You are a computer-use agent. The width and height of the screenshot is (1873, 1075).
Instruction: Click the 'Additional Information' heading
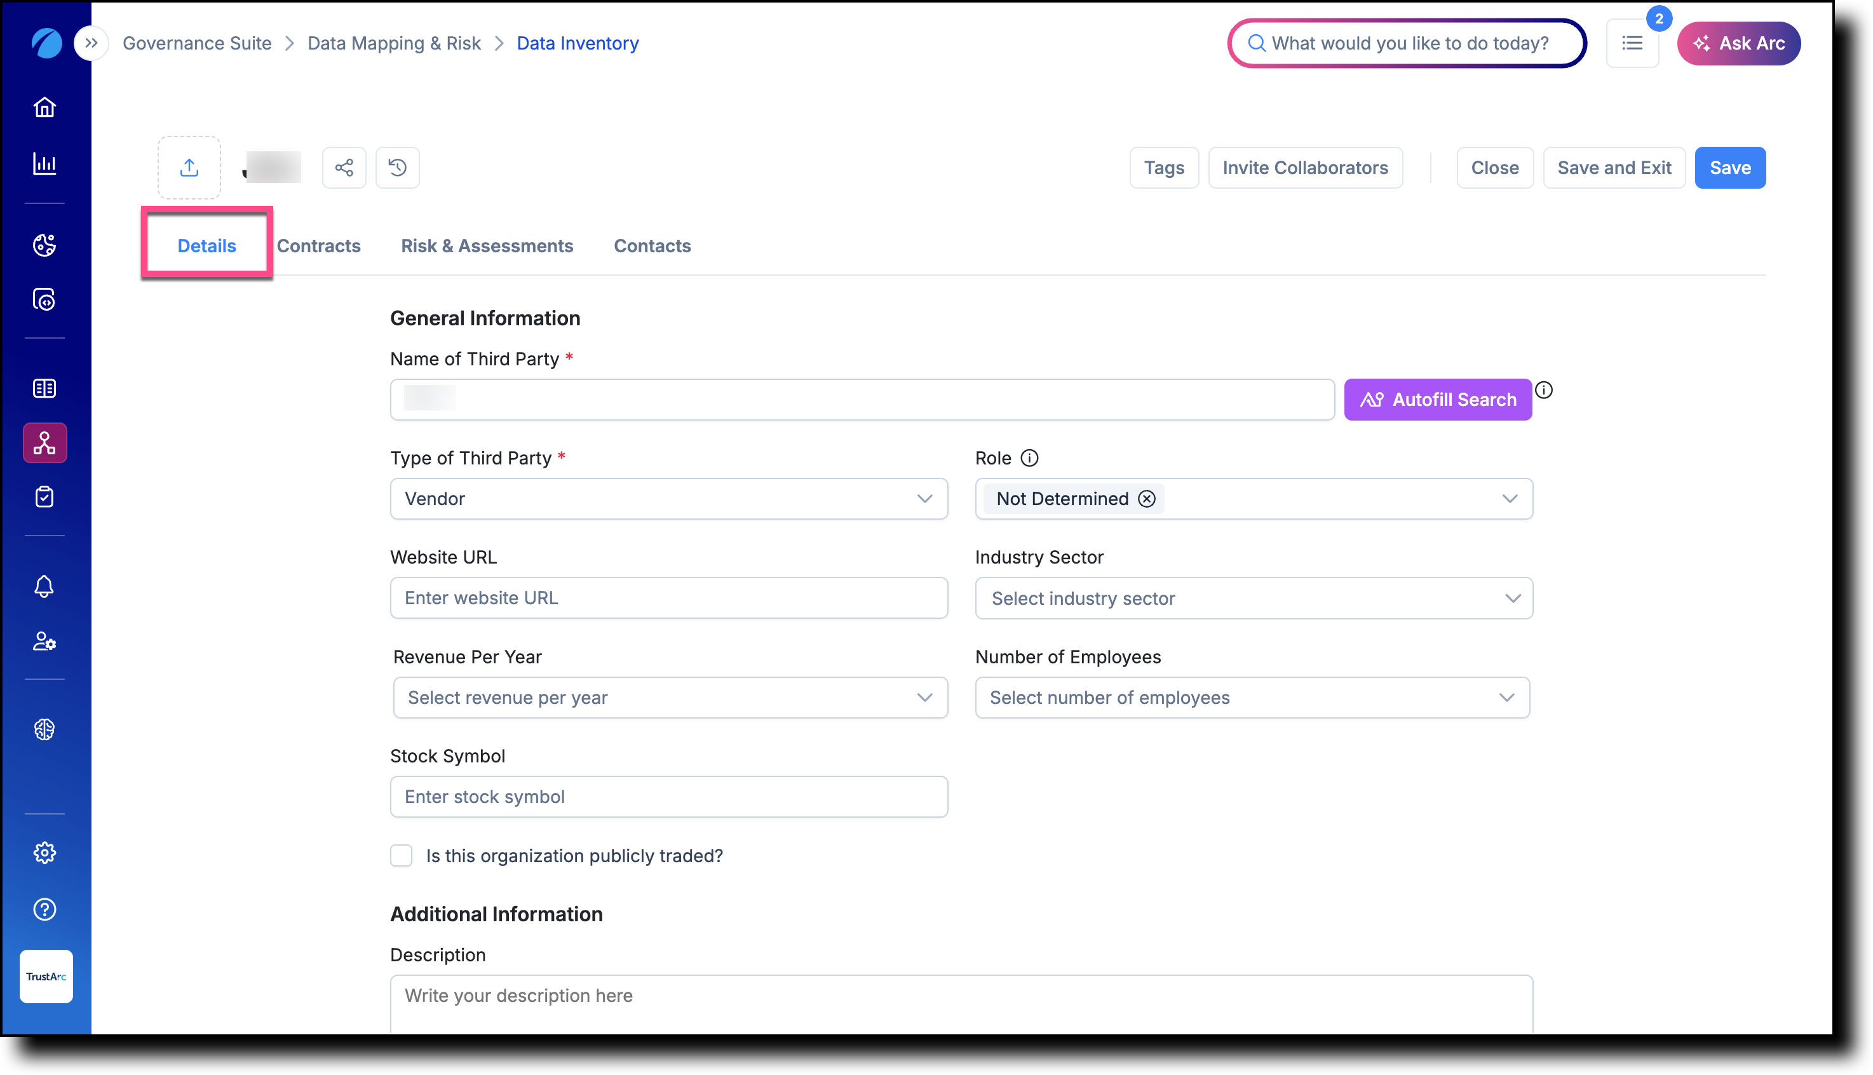[496, 914]
